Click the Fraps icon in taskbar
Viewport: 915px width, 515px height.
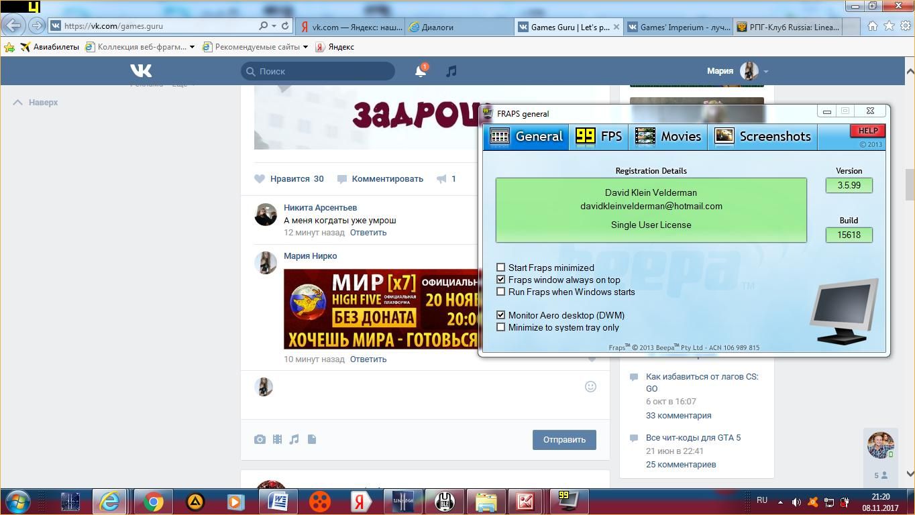point(569,502)
